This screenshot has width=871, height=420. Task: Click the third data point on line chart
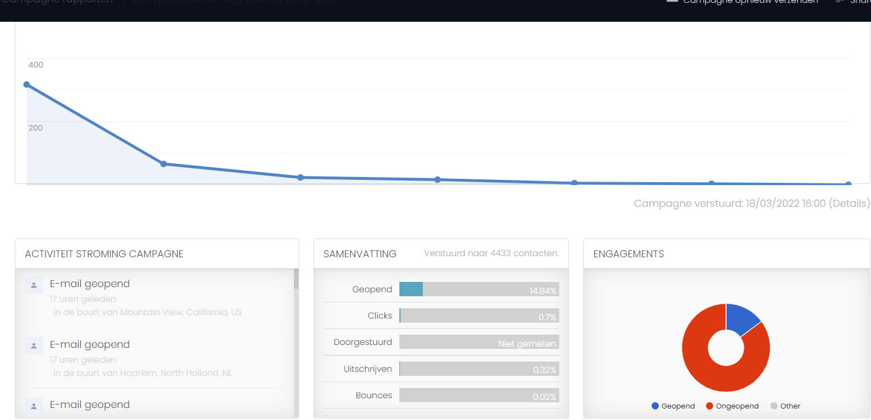click(x=300, y=178)
